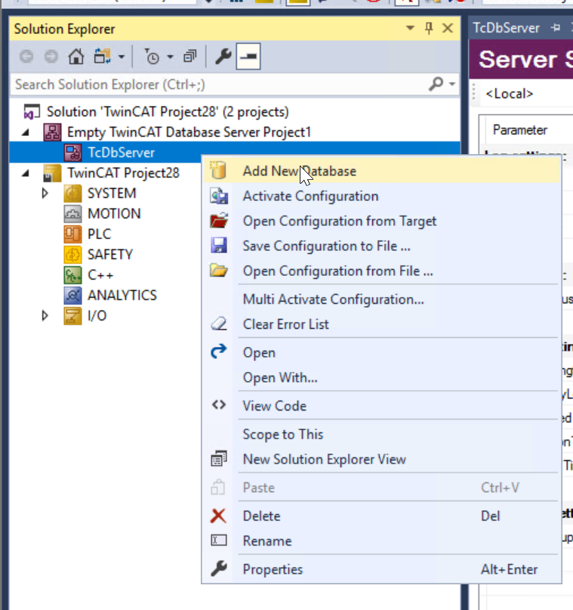Click the Collapse All toolbar icon

pyautogui.click(x=190, y=57)
